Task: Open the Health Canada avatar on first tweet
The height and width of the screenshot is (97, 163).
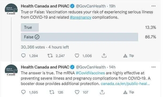Action: click(11, 9)
